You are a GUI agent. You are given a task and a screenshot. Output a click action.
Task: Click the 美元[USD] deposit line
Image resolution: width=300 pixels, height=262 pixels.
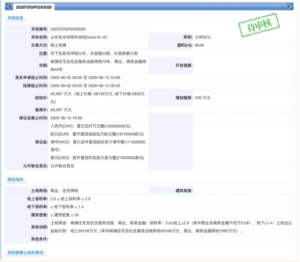97,158
